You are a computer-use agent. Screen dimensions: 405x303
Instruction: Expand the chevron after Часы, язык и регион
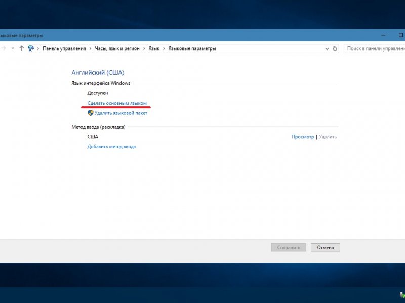[144, 48]
